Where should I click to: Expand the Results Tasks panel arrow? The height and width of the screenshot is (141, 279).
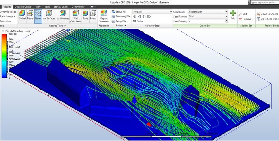coord(65,26)
